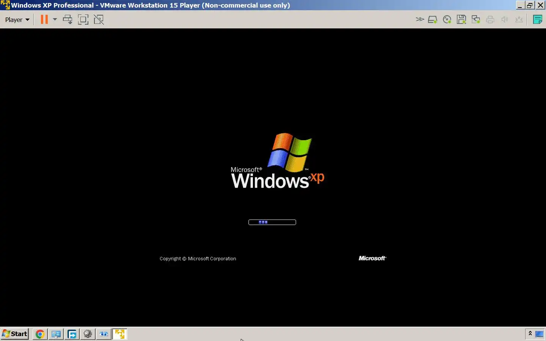The width and height of the screenshot is (546, 341).
Task: Click the CD/DVD drive device icon
Action: [447, 19]
